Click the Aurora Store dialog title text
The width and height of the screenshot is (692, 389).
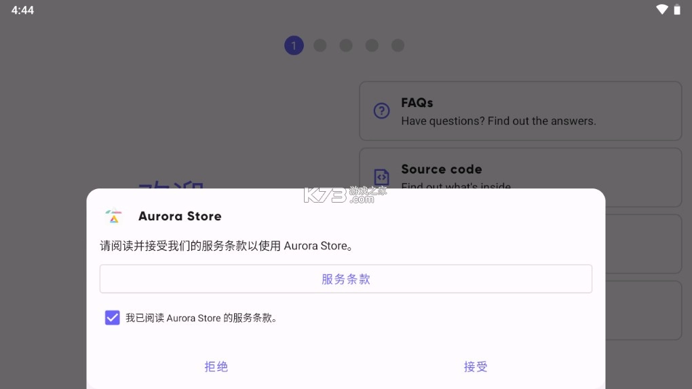pyautogui.click(x=180, y=216)
